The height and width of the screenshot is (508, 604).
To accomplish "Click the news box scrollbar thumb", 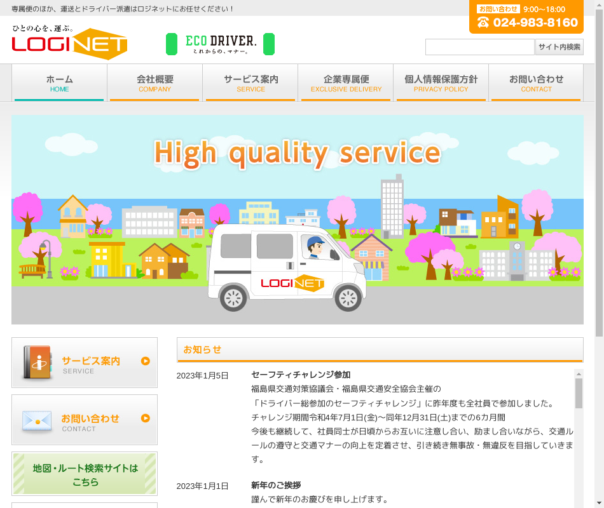I will [579, 393].
